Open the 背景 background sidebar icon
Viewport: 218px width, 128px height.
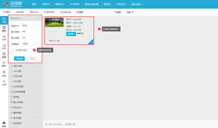pyautogui.click(x=4, y=55)
